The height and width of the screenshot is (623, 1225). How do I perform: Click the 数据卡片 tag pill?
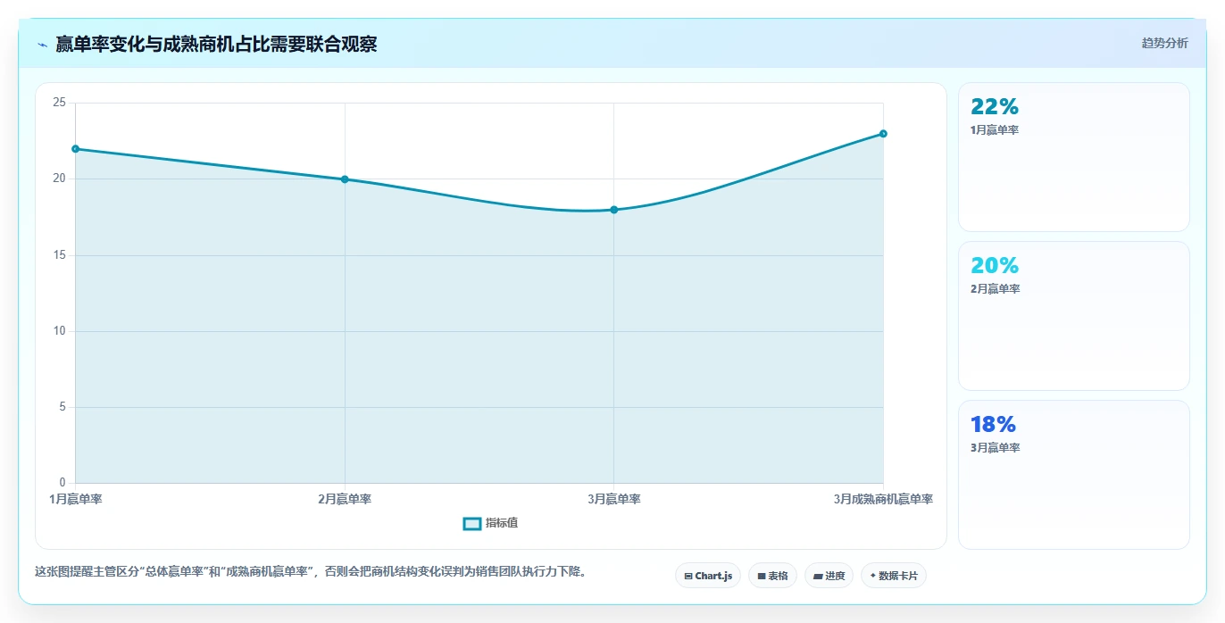click(x=894, y=577)
